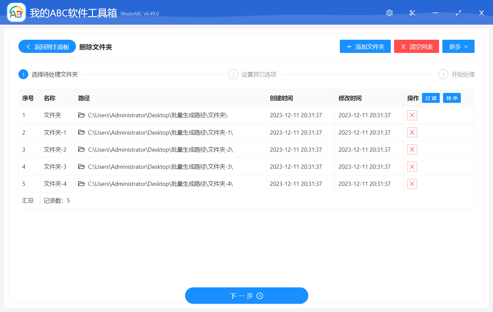Click the 添加文件夹 button

click(x=365, y=47)
